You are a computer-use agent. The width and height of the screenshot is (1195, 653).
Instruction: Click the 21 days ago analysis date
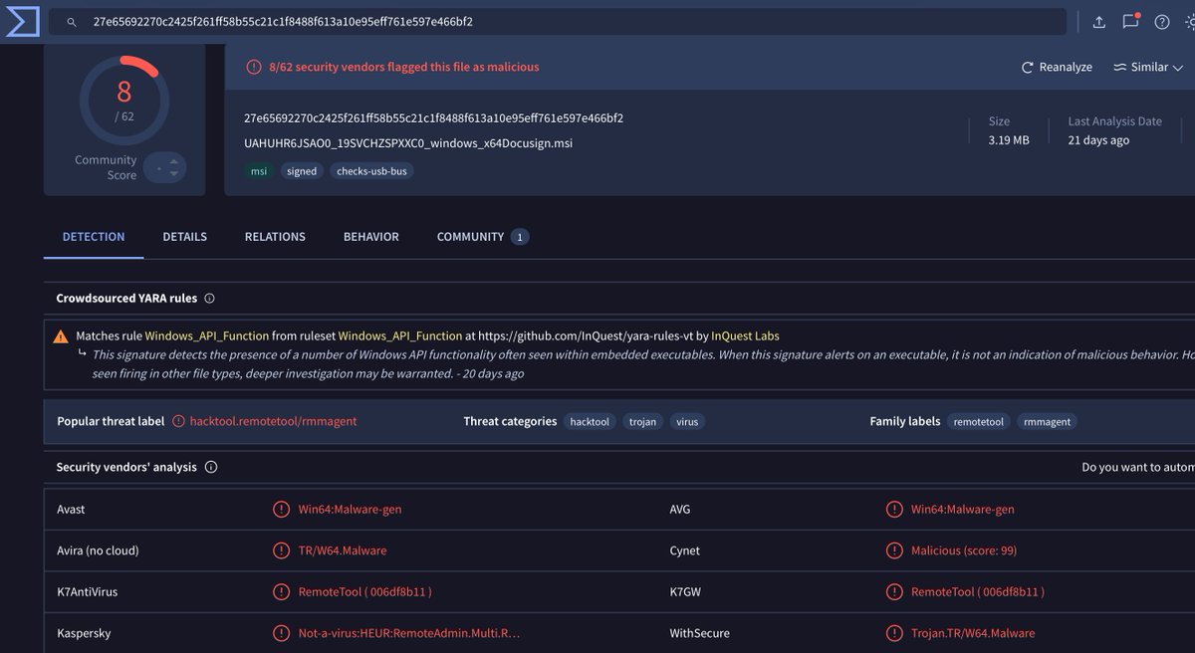pos(1098,140)
